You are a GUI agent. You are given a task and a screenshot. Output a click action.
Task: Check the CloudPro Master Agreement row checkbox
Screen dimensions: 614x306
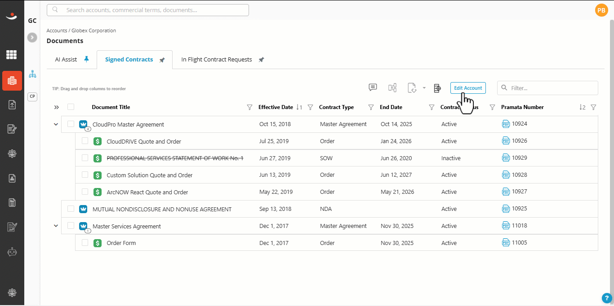pyautogui.click(x=71, y=124)
